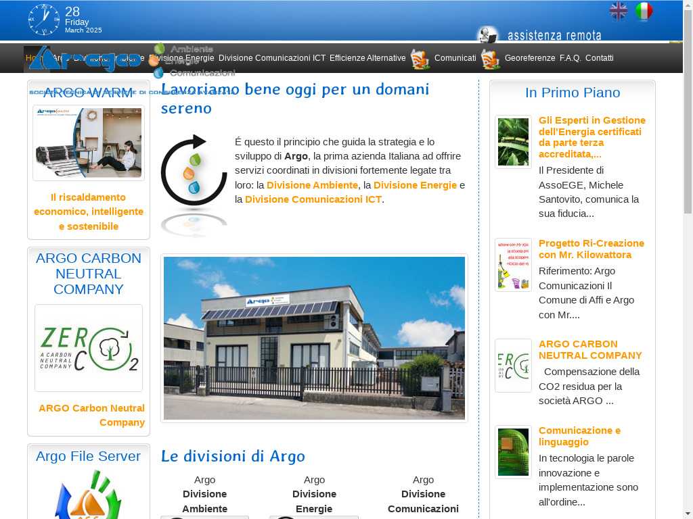
Task: Open 'Progetto Ri-Creazione con Mr. Kilowattora' article link
Action: point(591,249)
